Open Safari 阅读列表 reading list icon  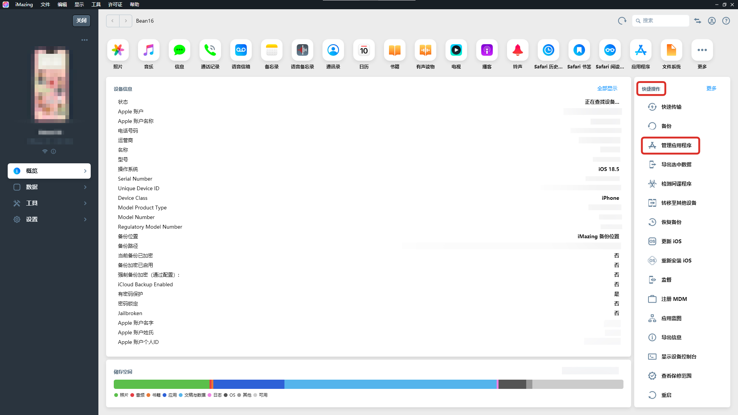[610, 50]
